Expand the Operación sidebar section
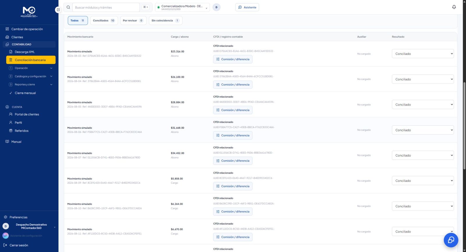 point(31,68)
